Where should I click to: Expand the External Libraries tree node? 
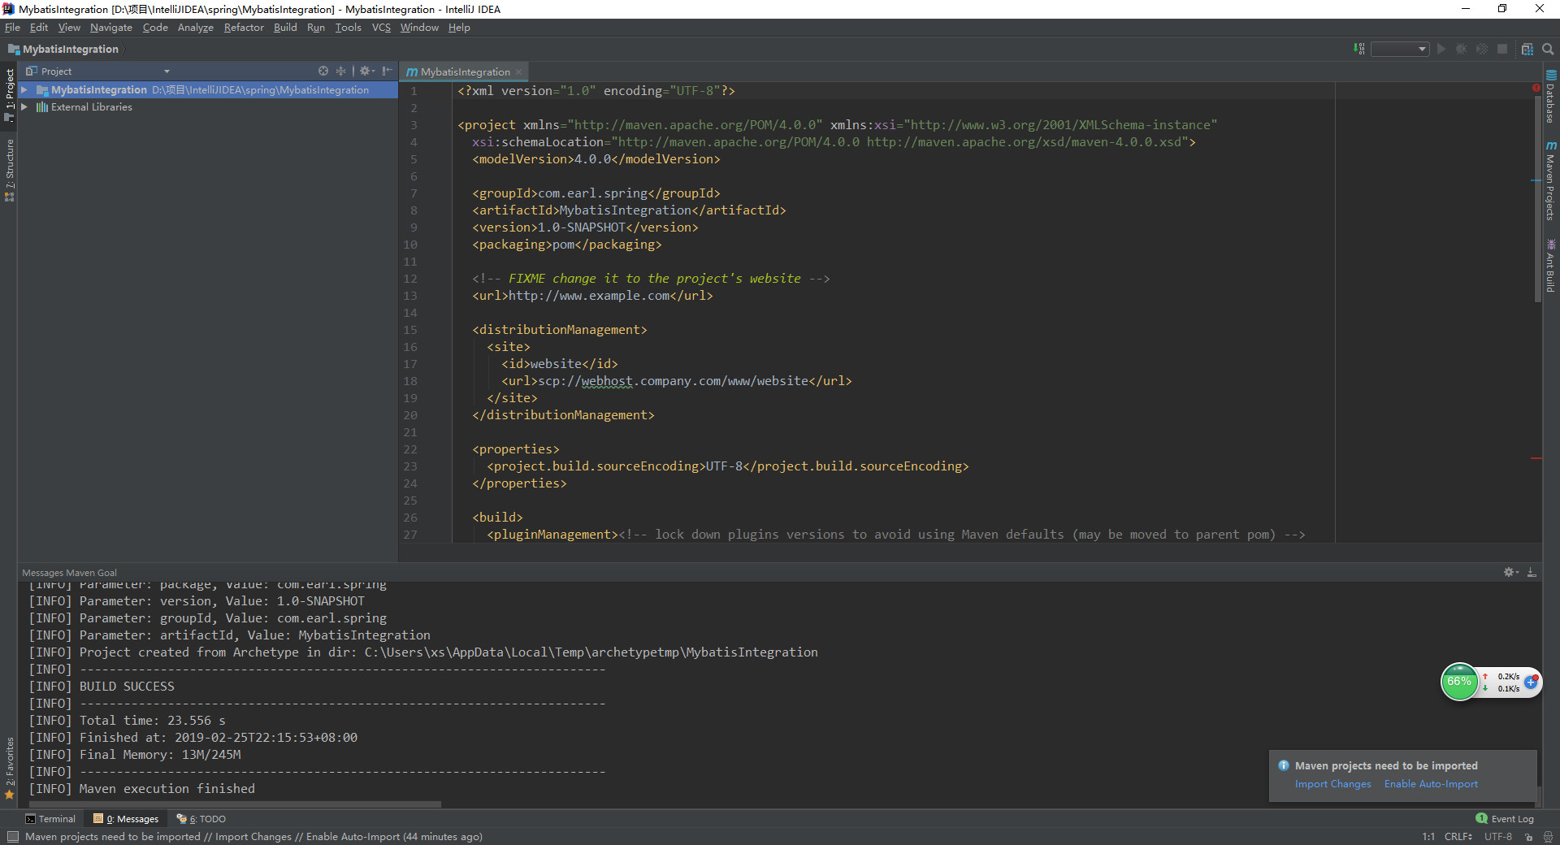click(24, 106)
